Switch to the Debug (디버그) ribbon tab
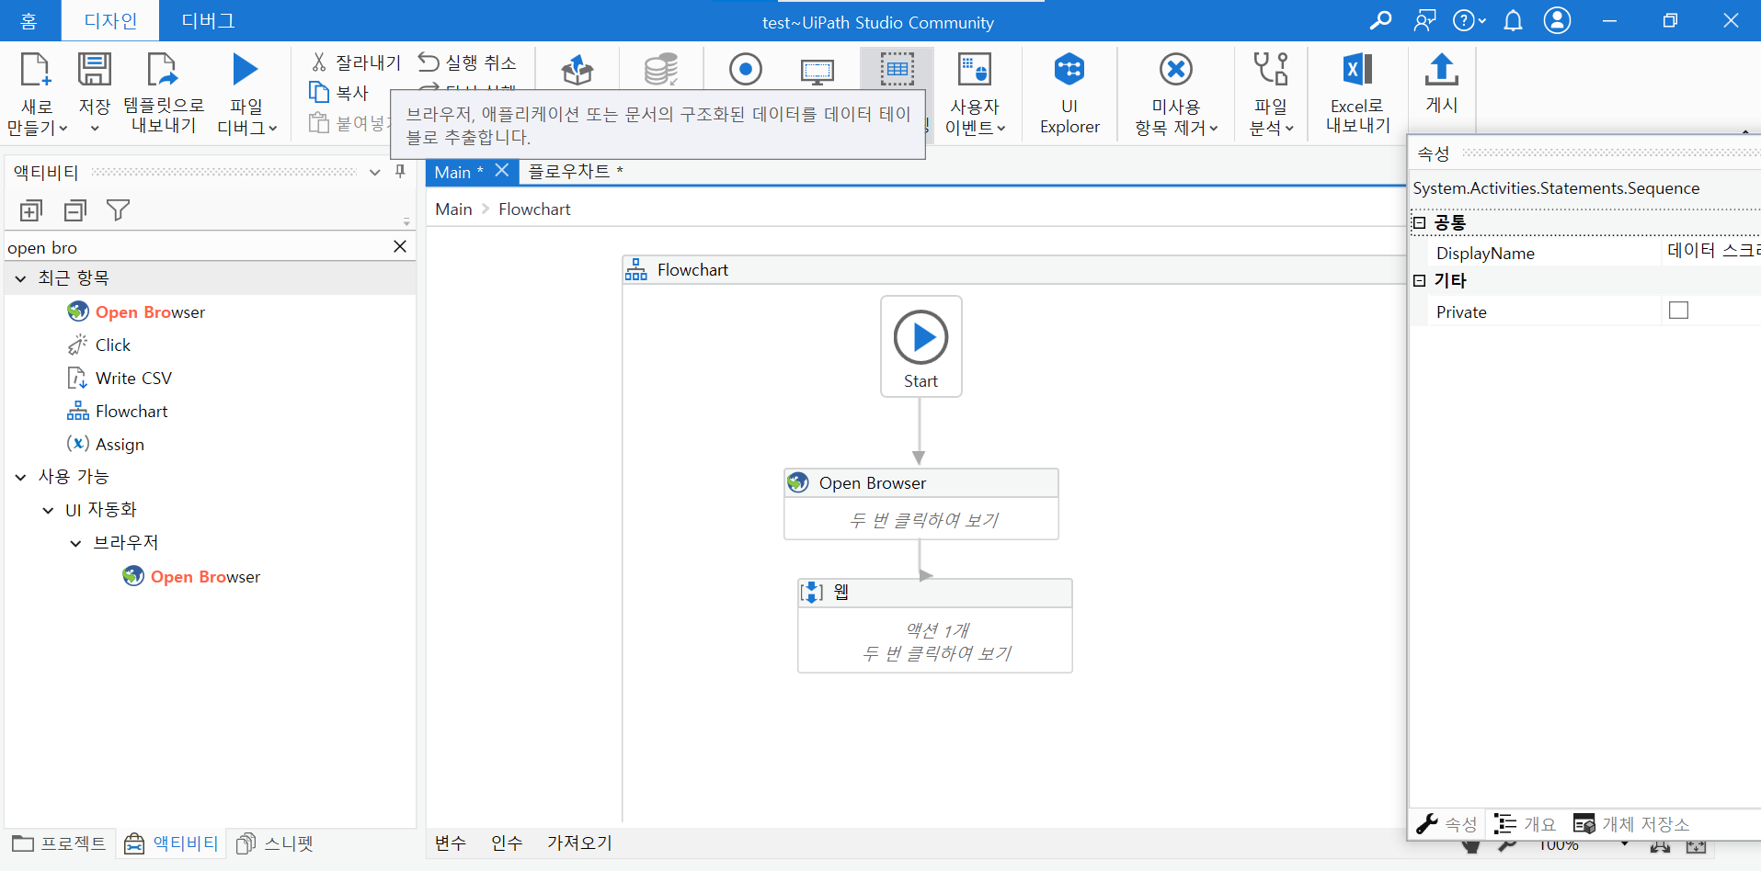 208,20
